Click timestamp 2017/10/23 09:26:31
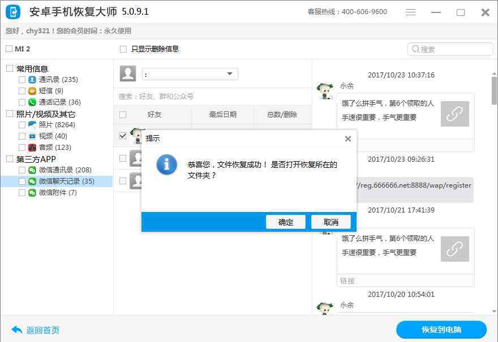The height and width of the screenshot is (342, 498). (401, 159)
